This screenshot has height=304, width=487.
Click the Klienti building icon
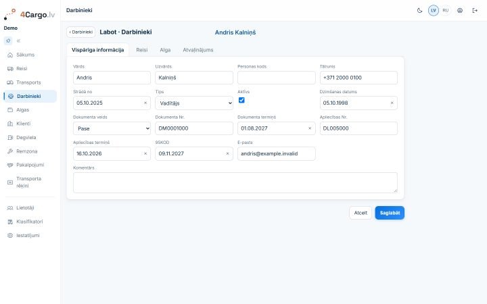10,124
